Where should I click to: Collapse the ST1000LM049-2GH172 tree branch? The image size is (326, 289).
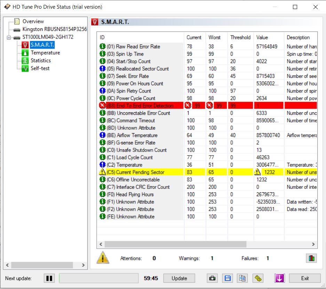[9, 38]
